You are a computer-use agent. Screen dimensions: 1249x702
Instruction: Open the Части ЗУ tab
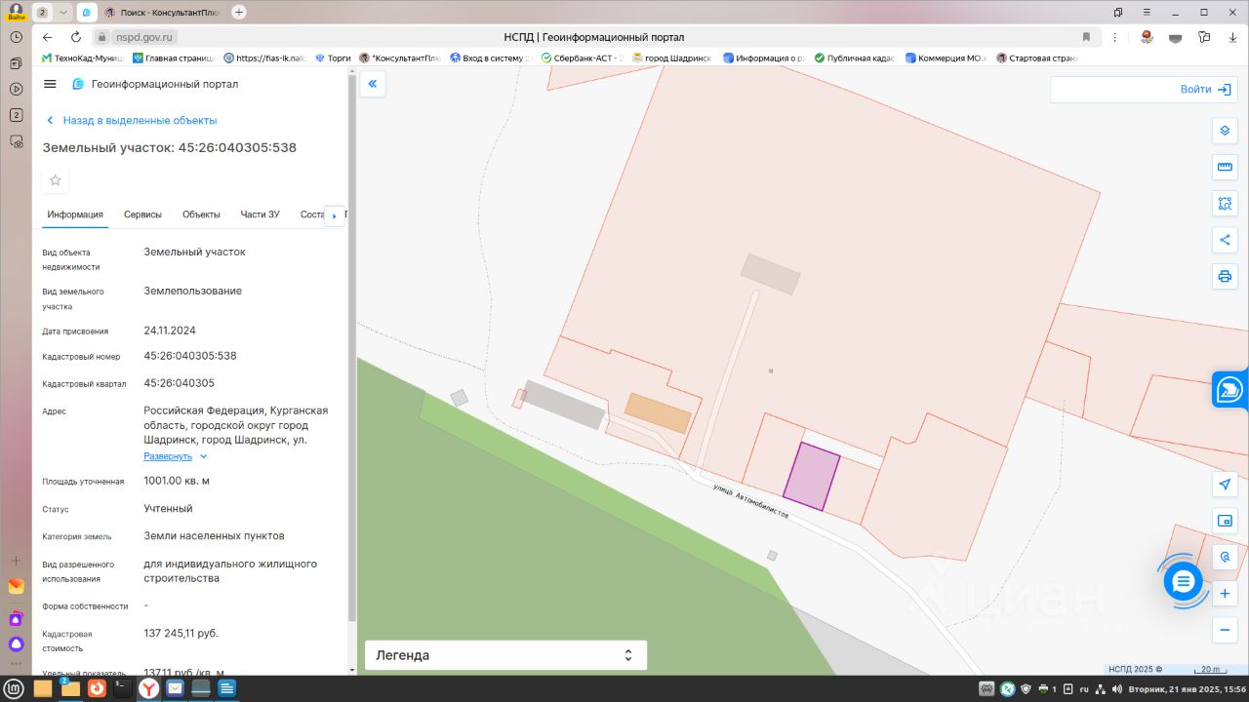(261, 214)
